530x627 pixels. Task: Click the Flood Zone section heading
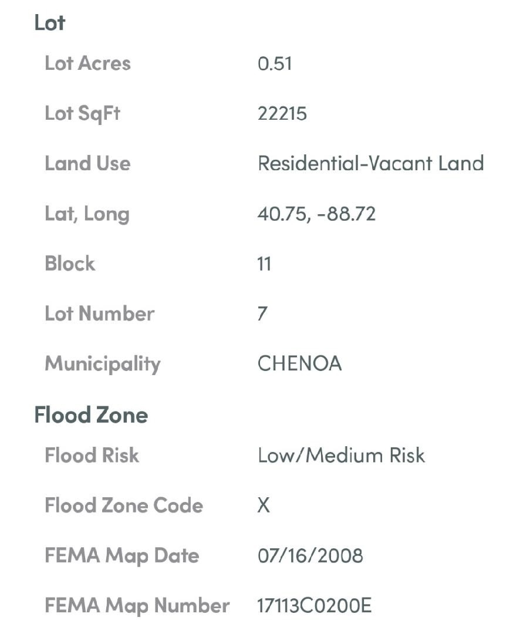tap(91, 415)
